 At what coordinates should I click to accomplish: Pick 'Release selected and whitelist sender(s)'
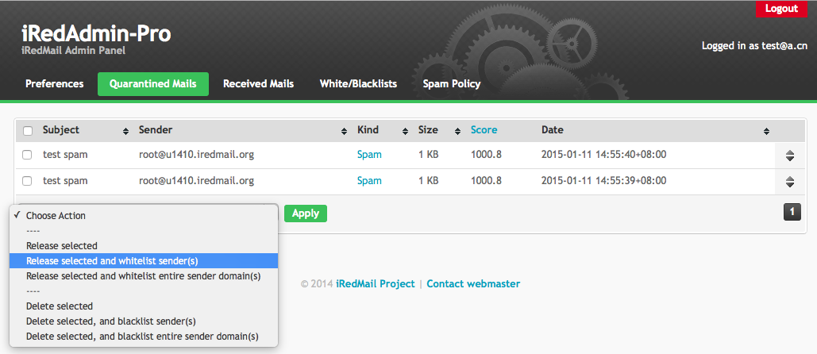pyautogui.click(x=144, y=261)
